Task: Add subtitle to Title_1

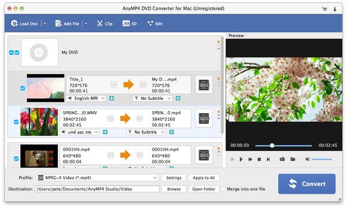Action: [178, 98]
